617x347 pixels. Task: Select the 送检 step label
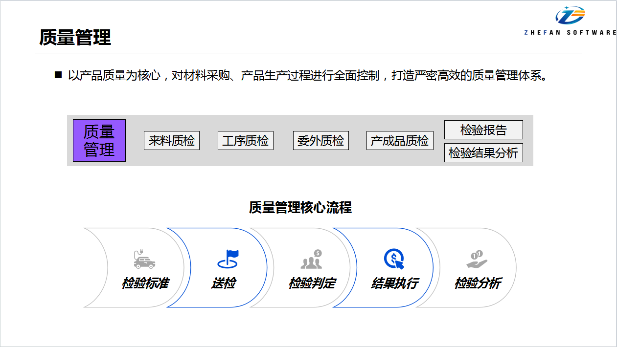click(224, 283)
